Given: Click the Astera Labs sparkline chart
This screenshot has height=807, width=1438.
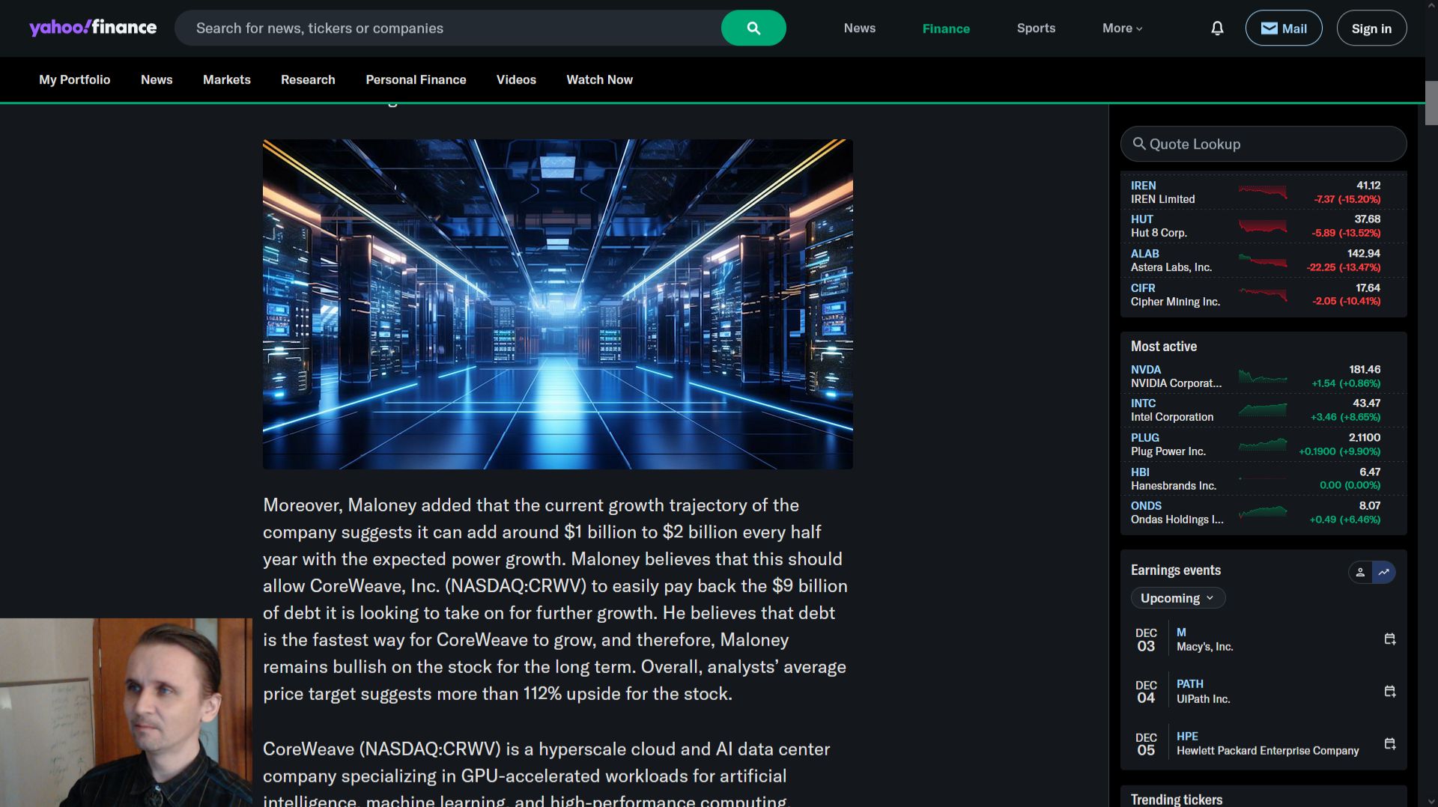Looking at the screenshot, I should (x=1263, y=260).
